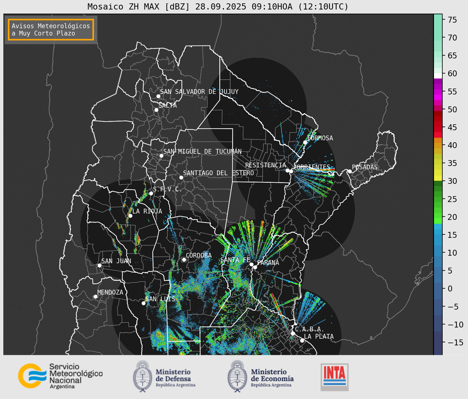Click the CÓRDOBA label text
The height and width of the screenshot is (399, 468).
pyautogui.click(x=199, y=255)
